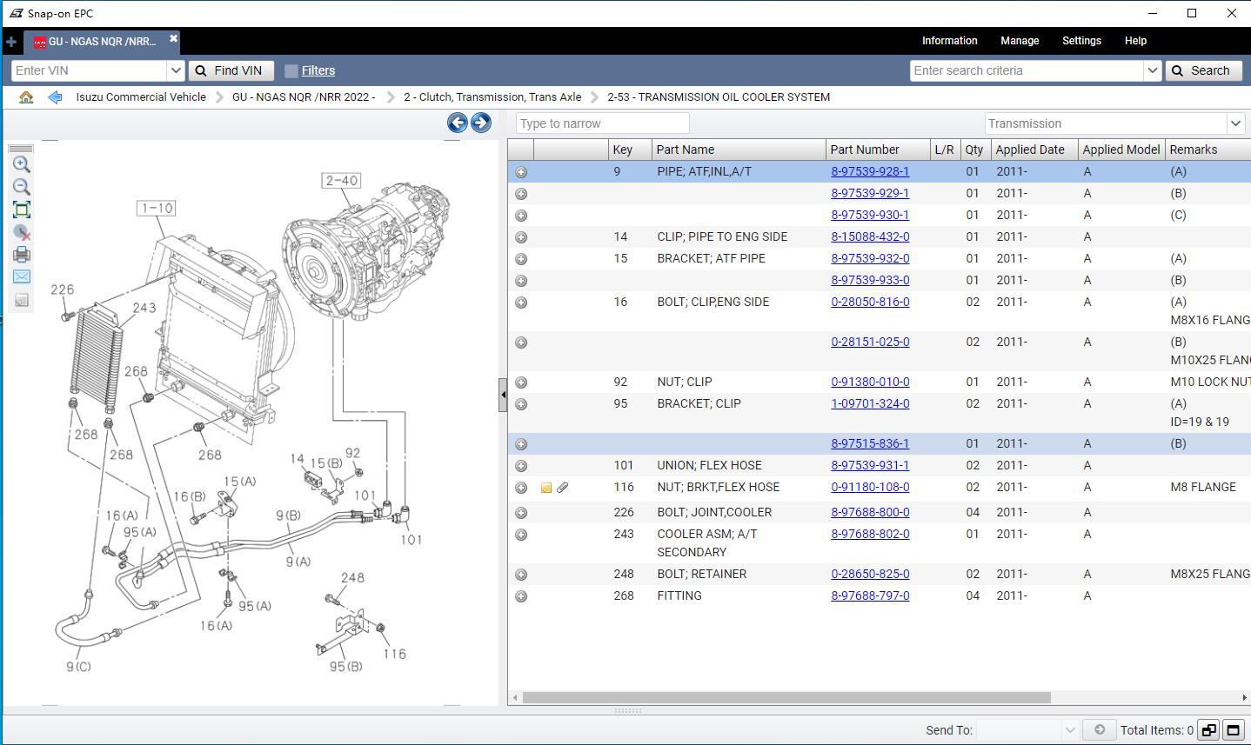Select the GU - NGAS NQR /NRR tab

(102, 41)
